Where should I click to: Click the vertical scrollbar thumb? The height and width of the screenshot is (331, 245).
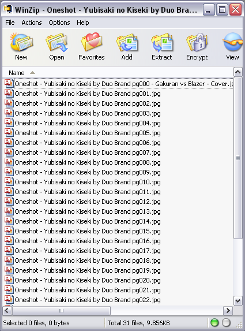coord(238,158)
